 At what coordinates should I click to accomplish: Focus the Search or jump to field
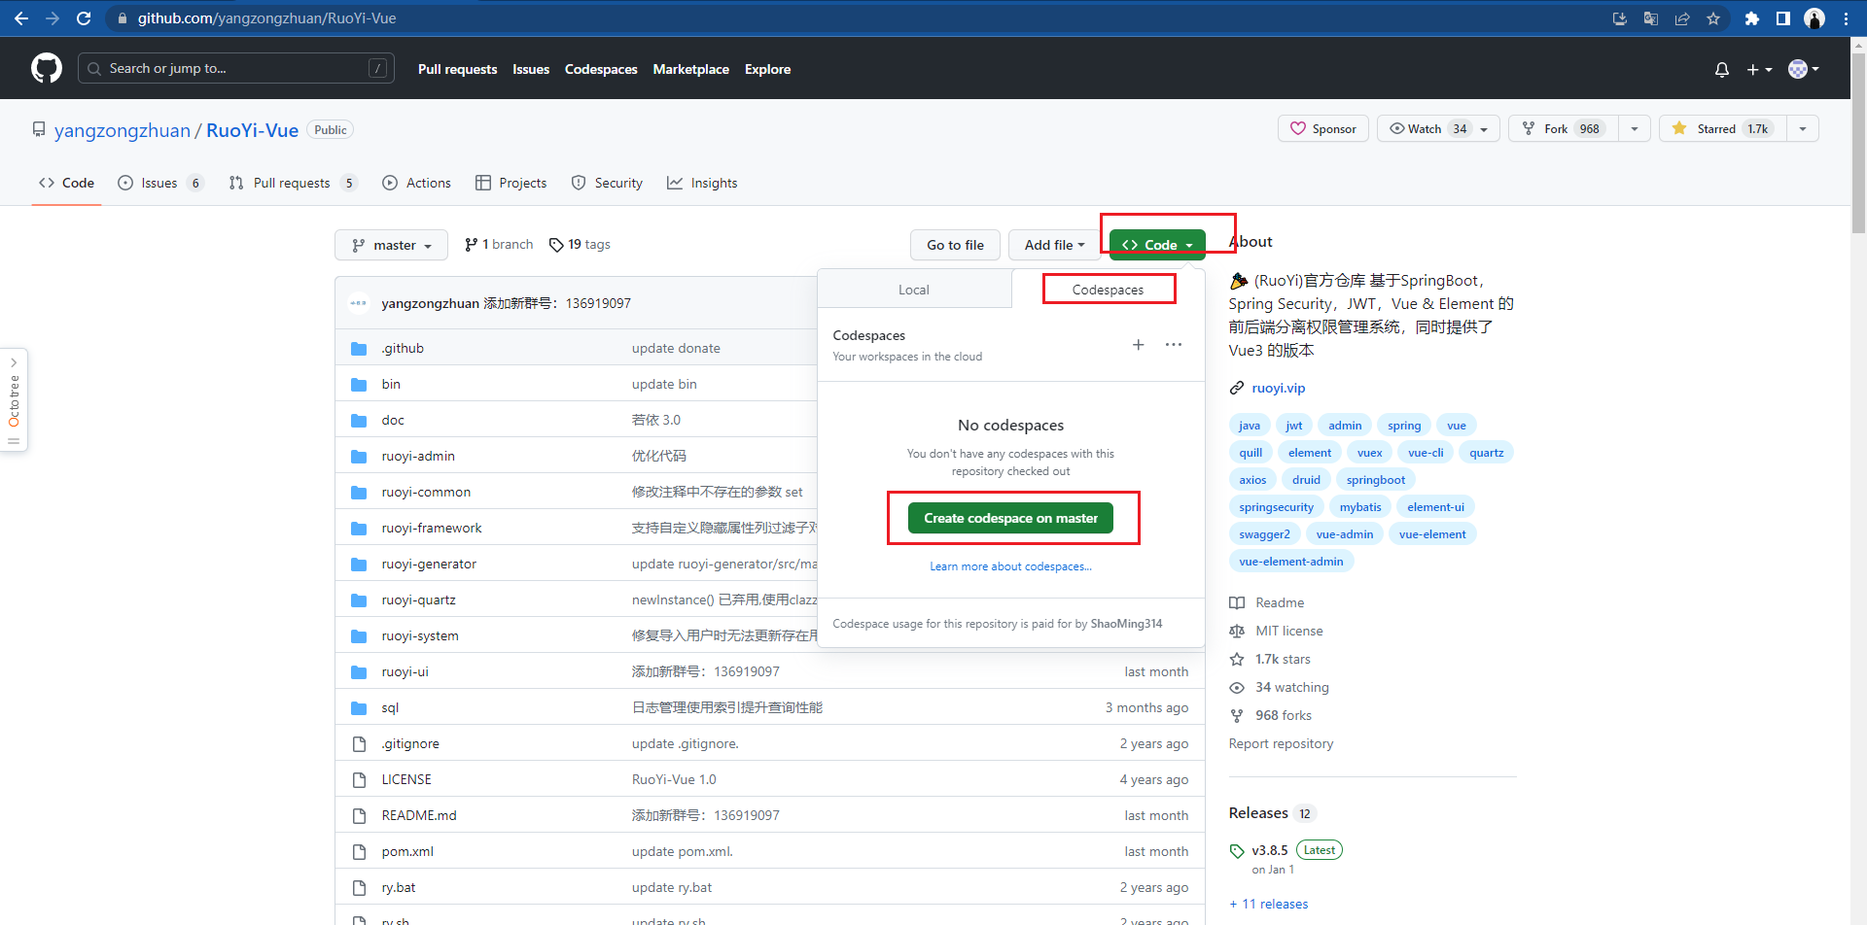236,68
